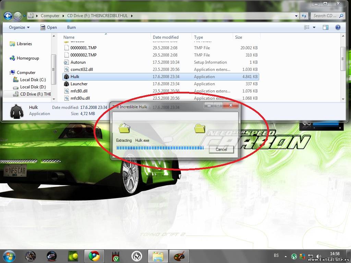Click Open in the Explorer toolbar
Screen dimensions: 351x263
click(49, 27)
